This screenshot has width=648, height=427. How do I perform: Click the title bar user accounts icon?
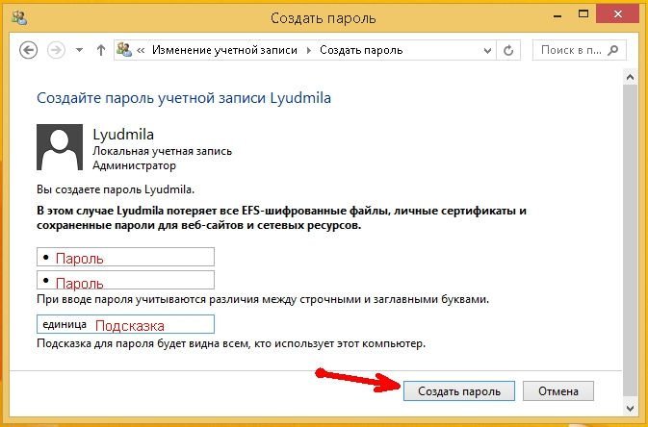tap(19, 17)
